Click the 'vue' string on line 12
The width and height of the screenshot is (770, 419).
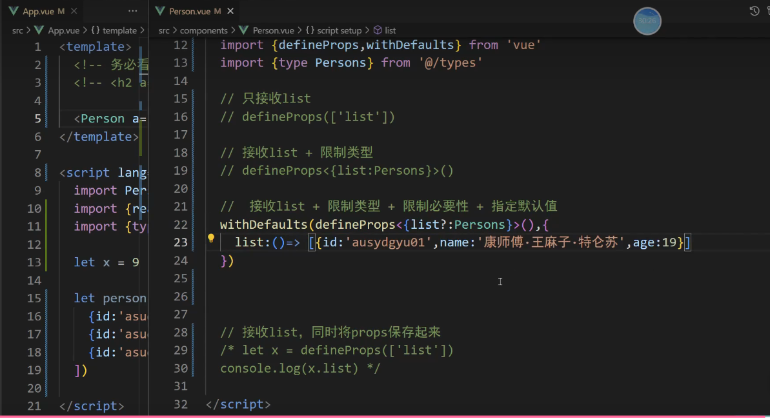pyautogui.click(x=523, y=45)
